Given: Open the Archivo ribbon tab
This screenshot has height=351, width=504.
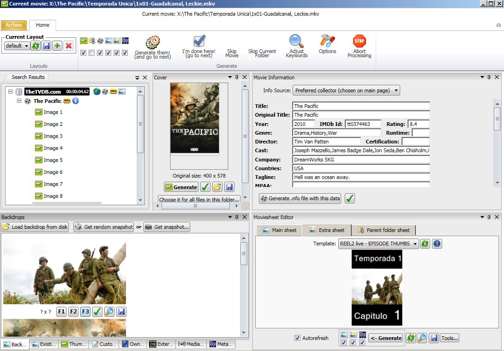Looking at the screenshot, I should tap(14, 25).
